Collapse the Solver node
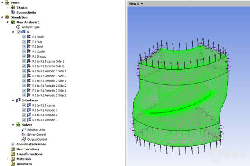Image resolution: width=250 pixels, height=166 pixels. [x=13, y=124]
